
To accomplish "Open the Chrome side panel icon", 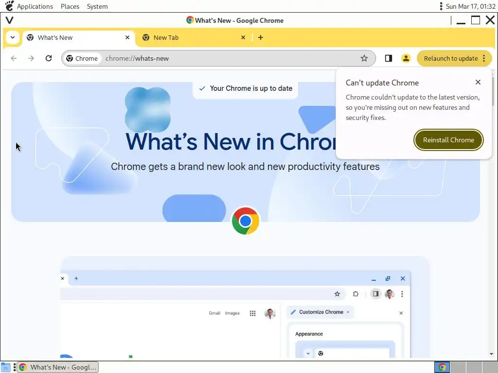I will click(388, 58).
